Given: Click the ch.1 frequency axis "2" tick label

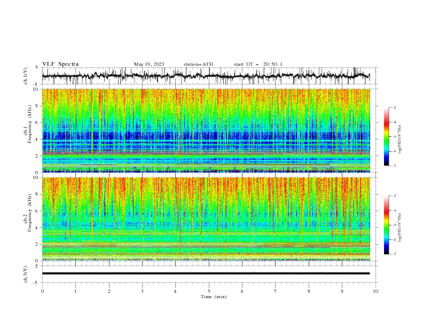Looking at the screenshot, I should 37,156.
